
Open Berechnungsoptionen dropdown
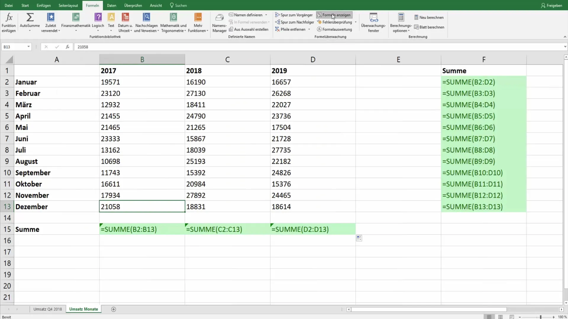coord(401,23)
